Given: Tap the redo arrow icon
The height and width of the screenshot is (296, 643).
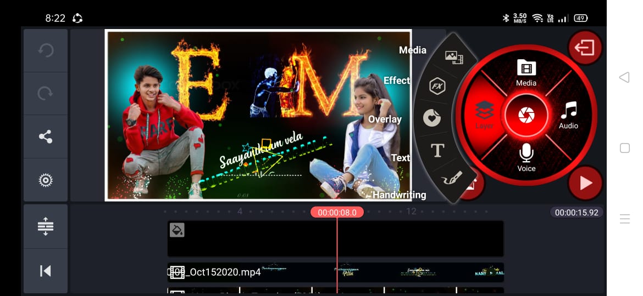Looking at the screenshot, I should 46,94.
